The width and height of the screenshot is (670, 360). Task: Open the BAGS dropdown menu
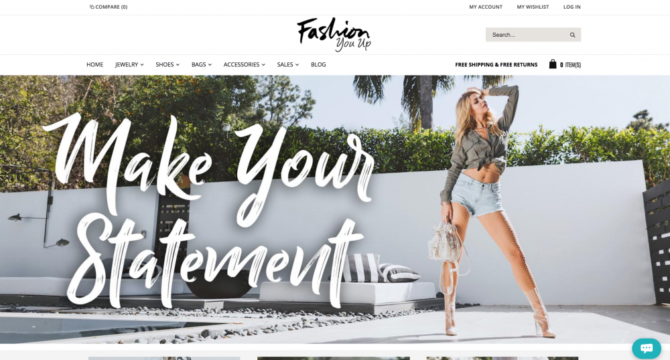(201, 64)
